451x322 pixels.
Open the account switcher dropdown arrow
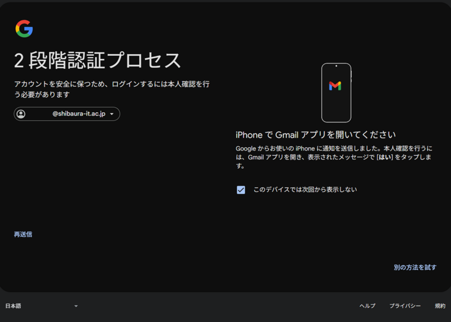pyautogui.click(x=112, y=114)
